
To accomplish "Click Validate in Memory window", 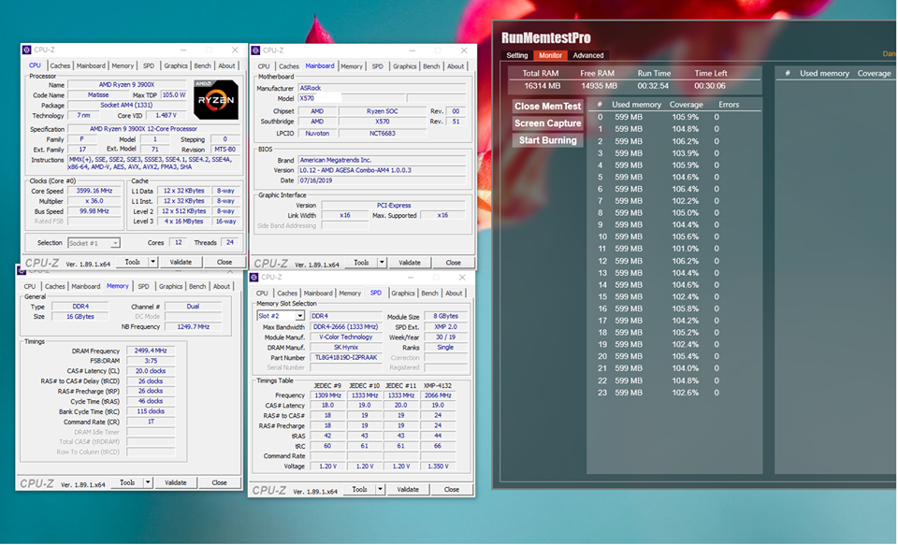I will [x=175, y=482].
